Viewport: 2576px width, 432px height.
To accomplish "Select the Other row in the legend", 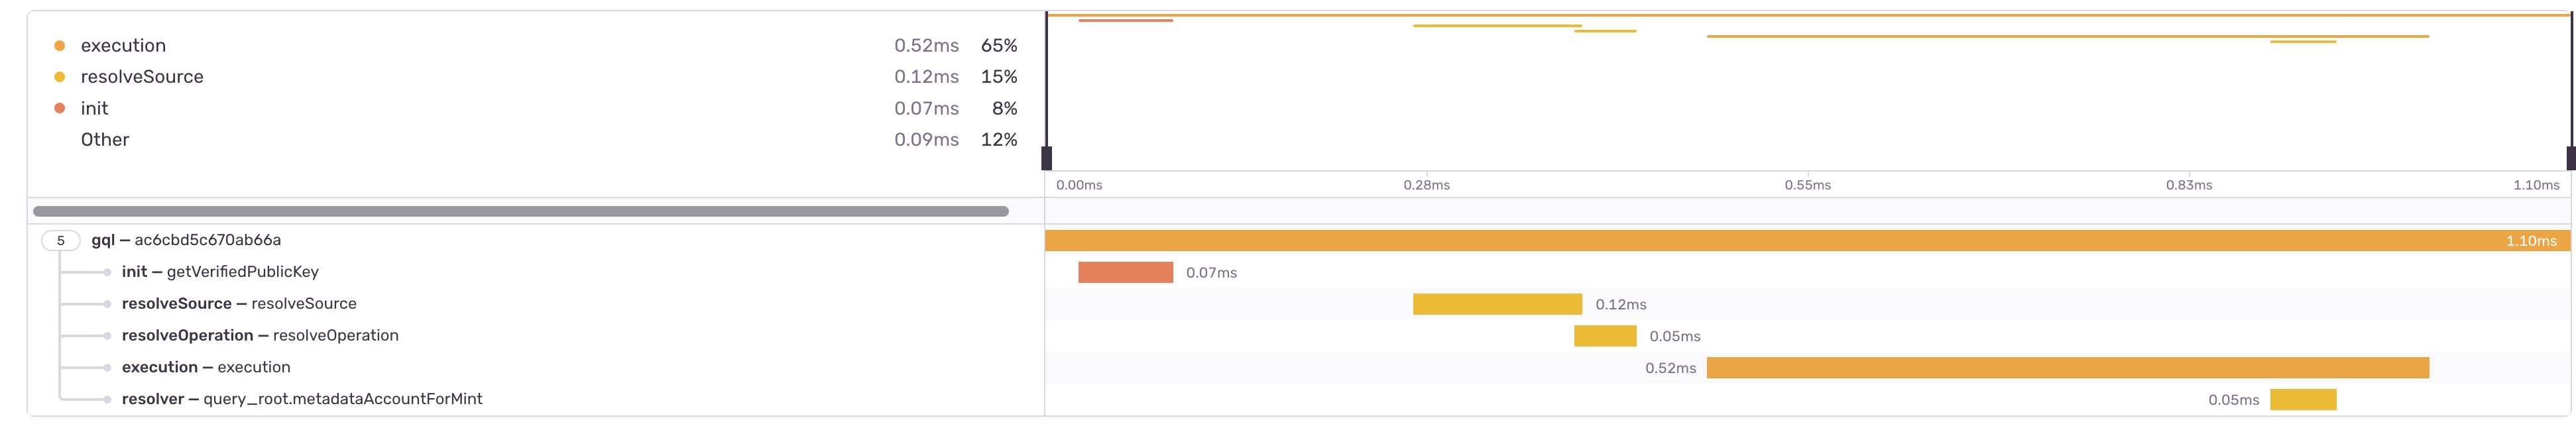I will [x=105, y=139].
